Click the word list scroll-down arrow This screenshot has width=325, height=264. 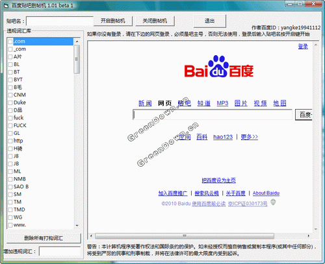pos(77,226)
